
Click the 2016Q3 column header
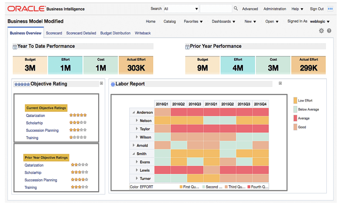[x=195, y=104]
